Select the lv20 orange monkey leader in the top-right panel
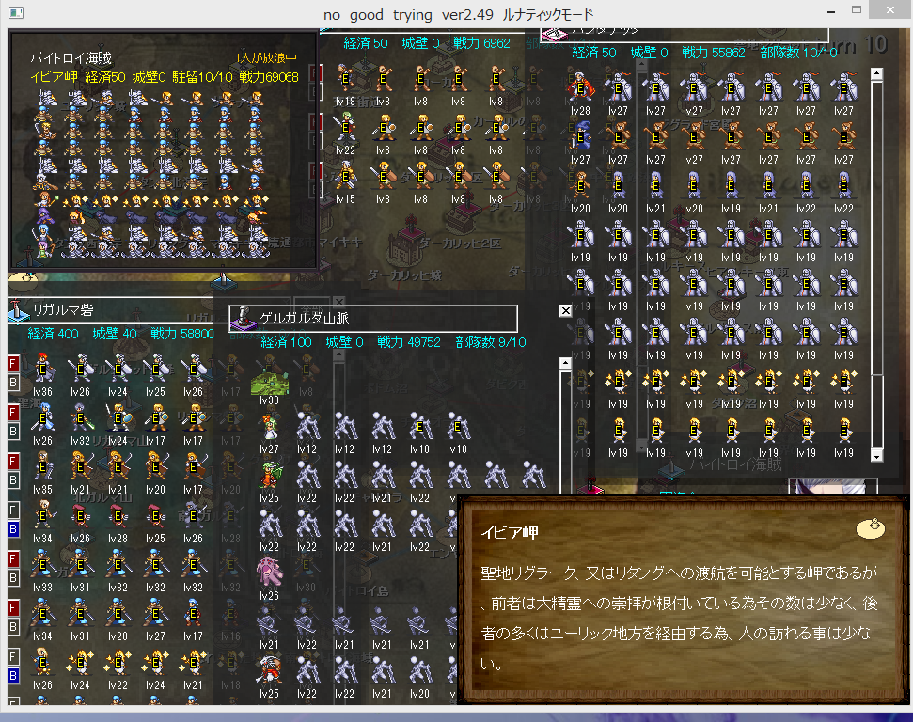The image size is (913, 722). tap(580, 185)
